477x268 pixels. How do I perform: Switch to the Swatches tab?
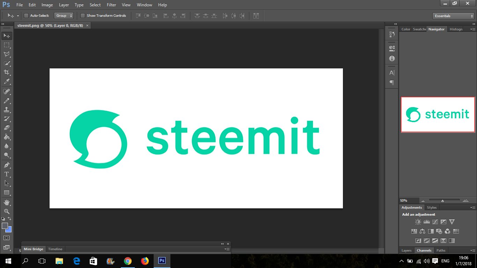[x=419, y=29]
